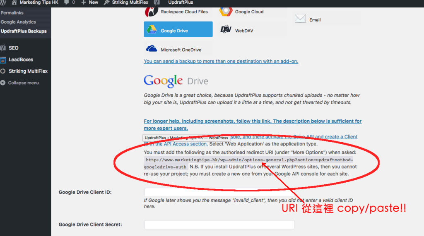Click the authorised redirect URI code text
424x236 pixels.
pos(248,163)
